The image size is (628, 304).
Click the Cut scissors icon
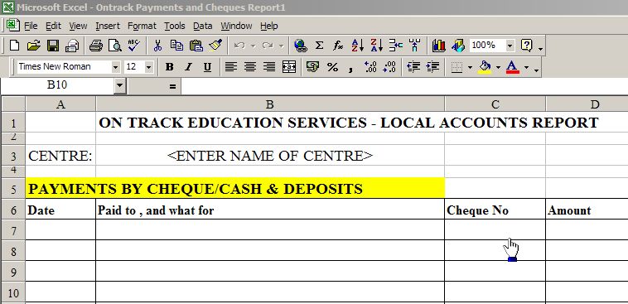pos(157,46)
